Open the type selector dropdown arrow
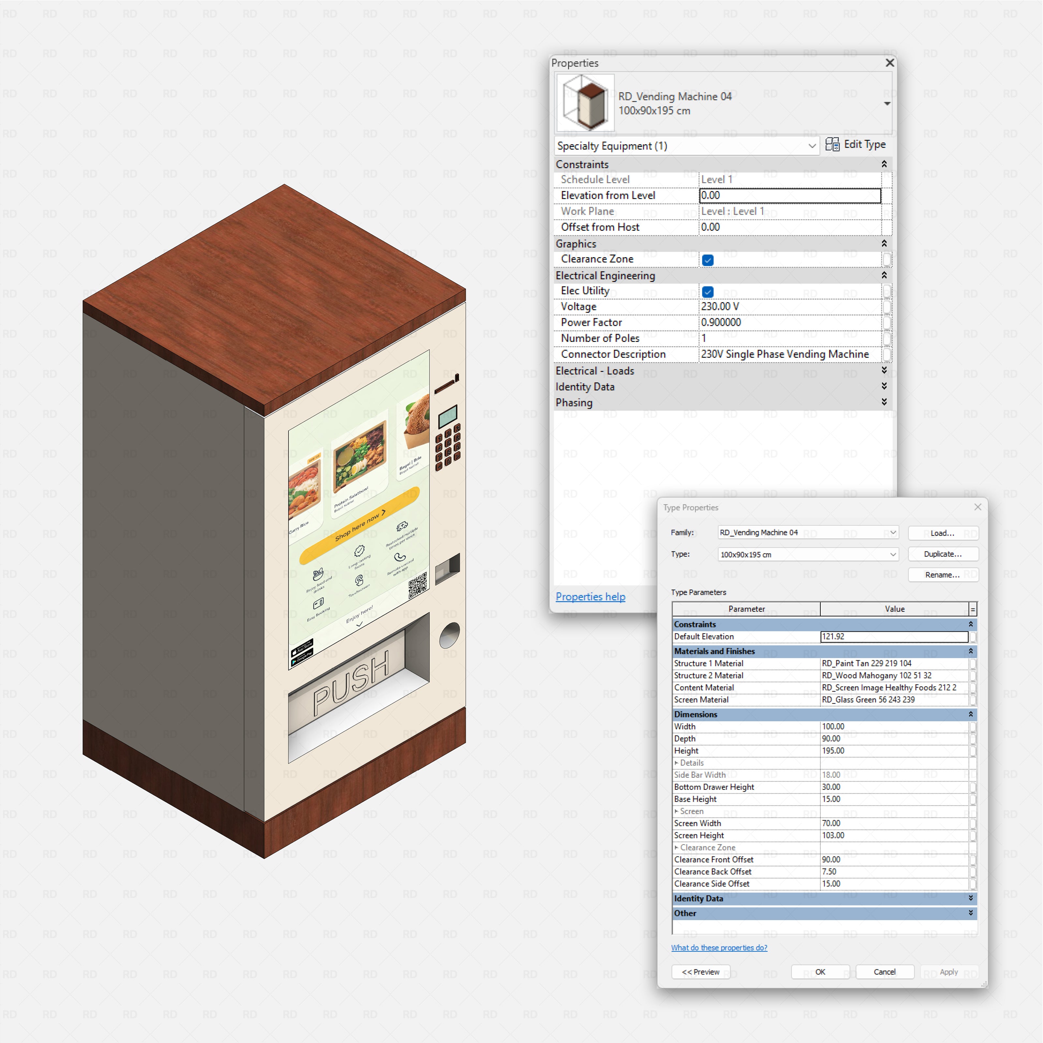 coord(887,104)
